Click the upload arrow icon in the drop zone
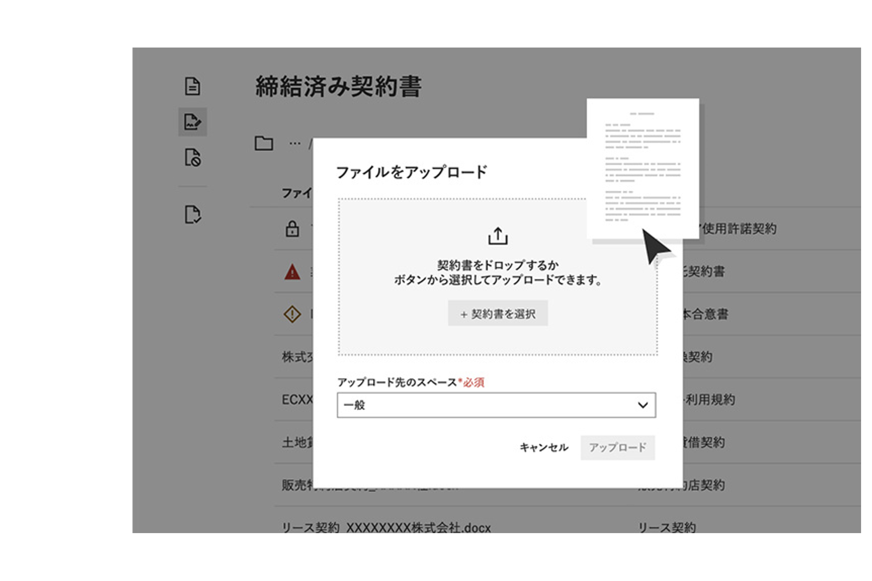 [497, 236]
